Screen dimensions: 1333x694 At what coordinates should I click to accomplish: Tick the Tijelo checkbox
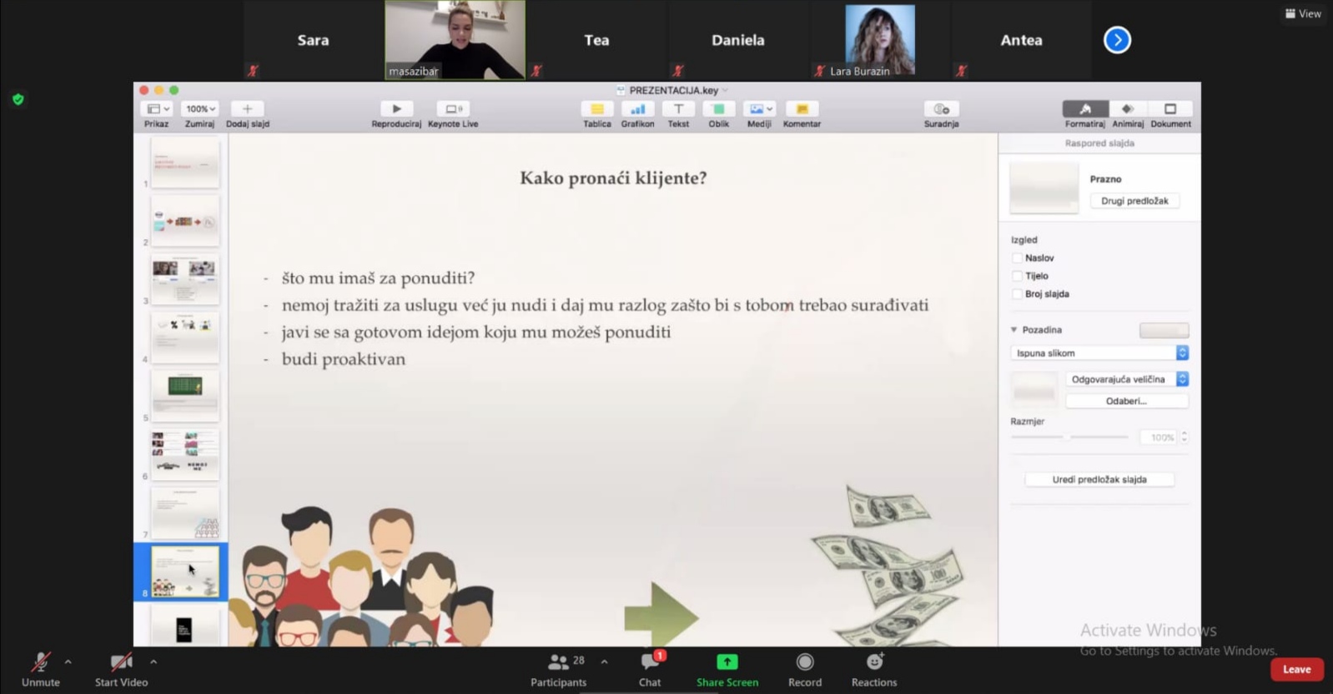1017,276
